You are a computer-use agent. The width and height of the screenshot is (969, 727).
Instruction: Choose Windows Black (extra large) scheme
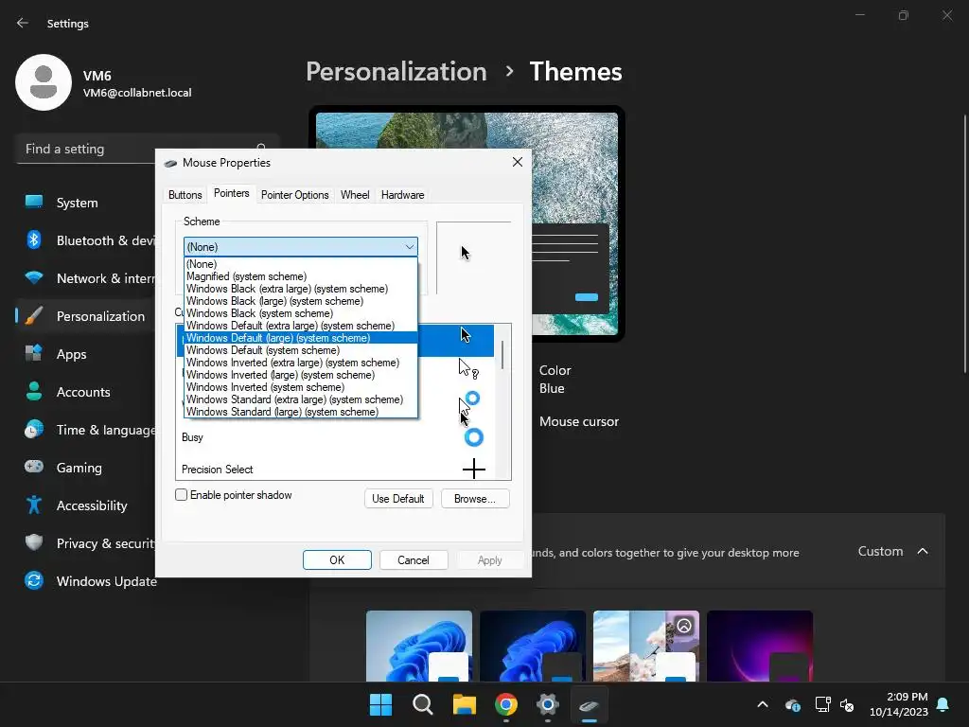(x=301, y=289)
